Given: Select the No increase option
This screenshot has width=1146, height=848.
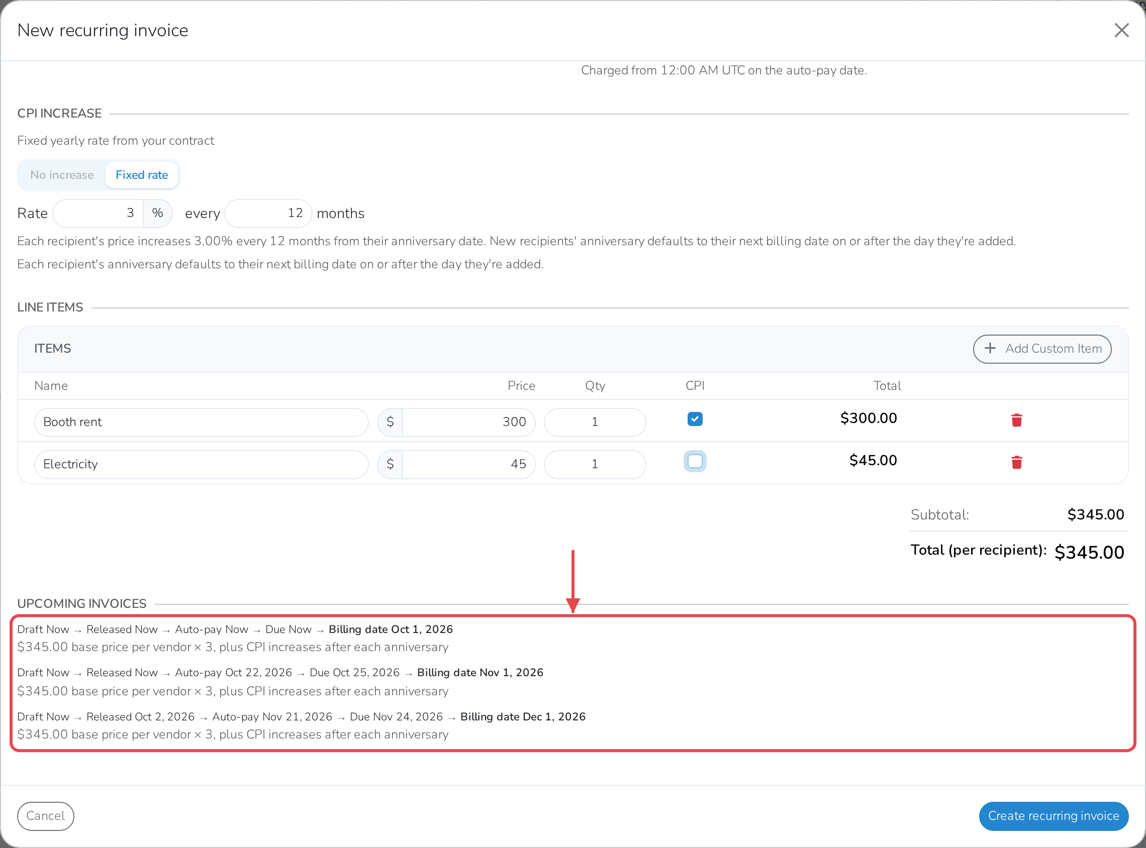Looking at the screenshot, I should [62, 175].
